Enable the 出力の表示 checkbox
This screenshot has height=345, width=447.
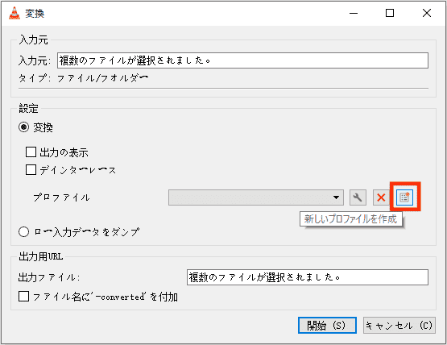(x=31, y=152)
